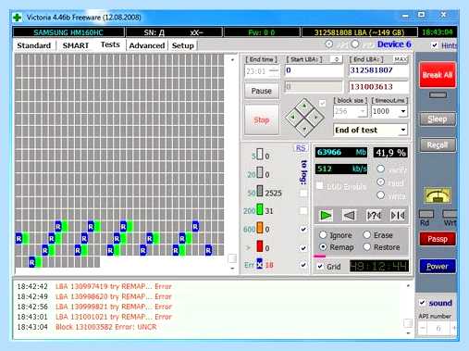Click the Sleep button
This screenshot has height=351, width=469.
pos(438,119)
